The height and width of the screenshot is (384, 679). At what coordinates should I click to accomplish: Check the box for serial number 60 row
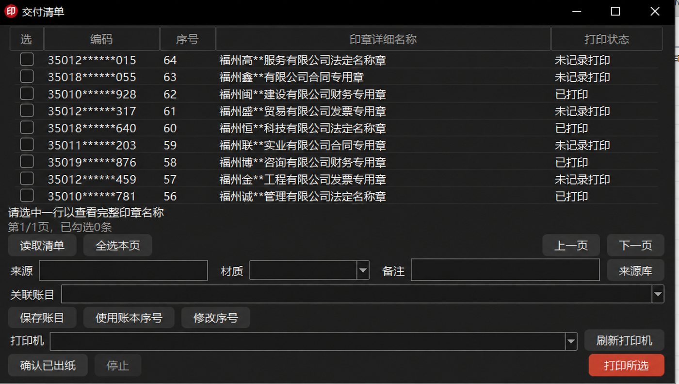[x=27, y=127]
